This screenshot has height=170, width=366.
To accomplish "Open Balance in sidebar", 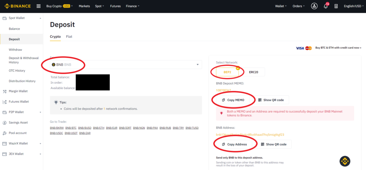I will tap(14, 29).
